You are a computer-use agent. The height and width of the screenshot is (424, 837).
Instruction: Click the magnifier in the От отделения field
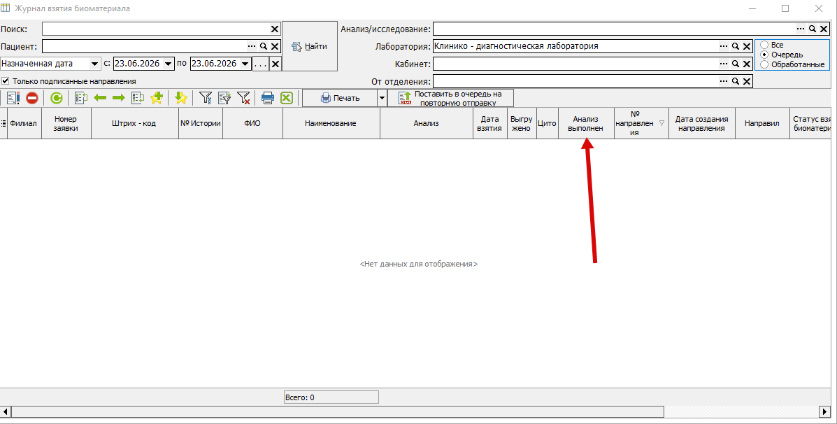click(x=736, y=82)
